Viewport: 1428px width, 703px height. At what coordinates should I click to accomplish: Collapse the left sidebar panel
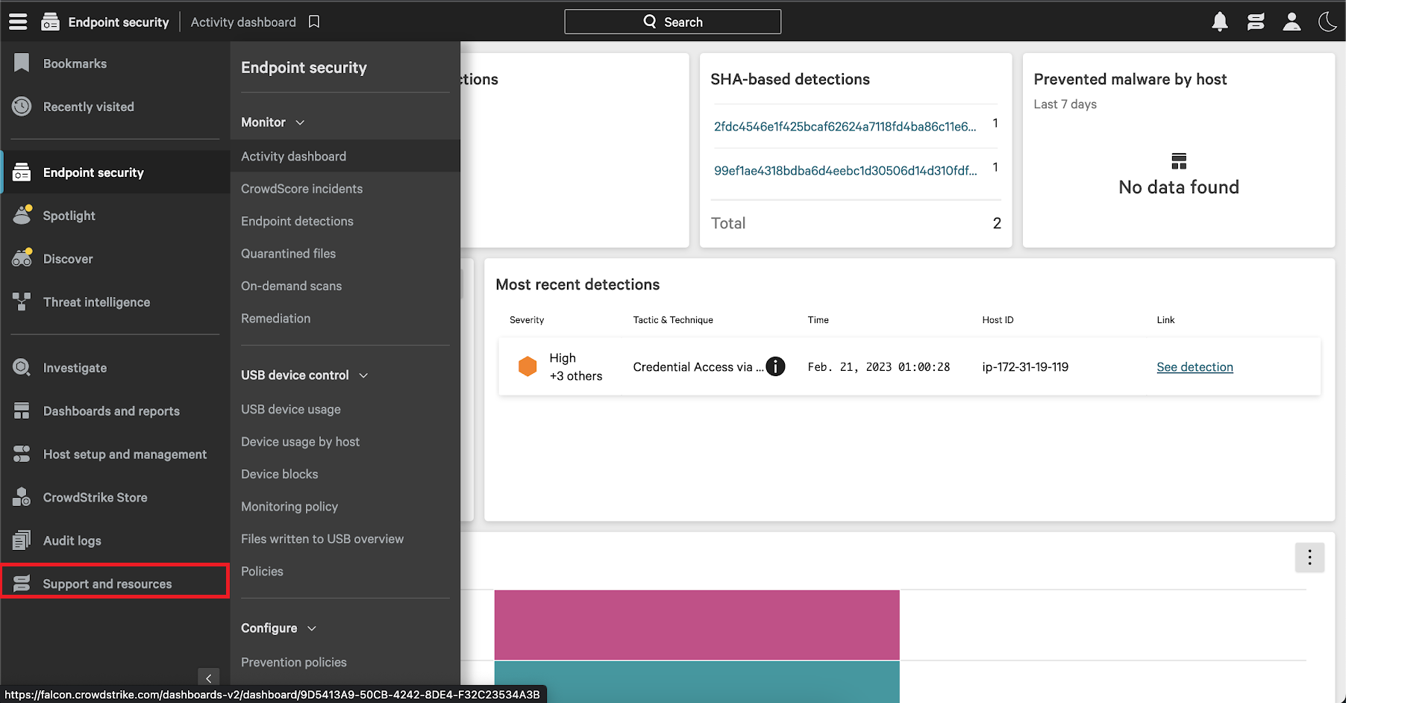coord(208,678)
